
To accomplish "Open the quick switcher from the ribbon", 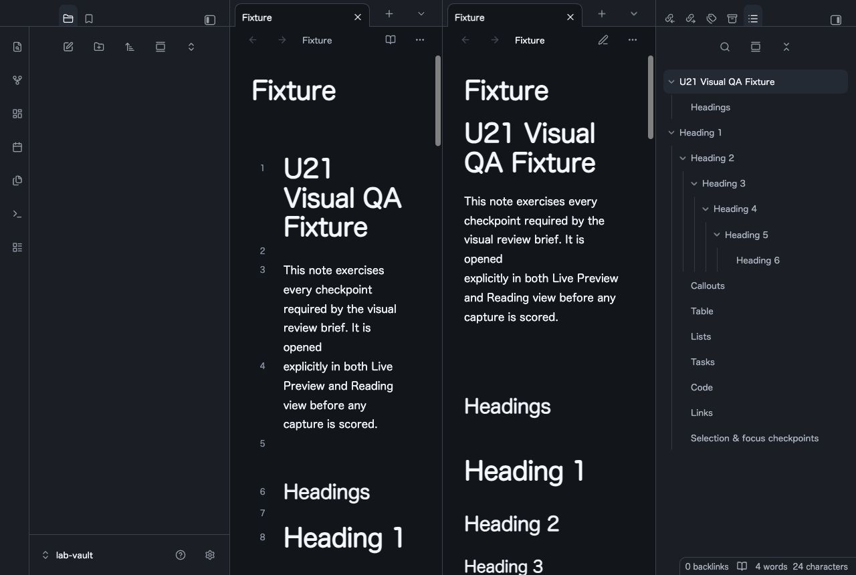I will [x=17, y=47].
